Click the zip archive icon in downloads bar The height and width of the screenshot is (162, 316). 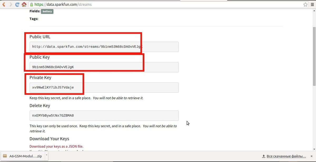click(x=4, y=156)
